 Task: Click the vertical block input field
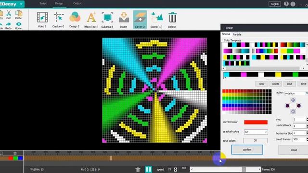tap(299, 126)
